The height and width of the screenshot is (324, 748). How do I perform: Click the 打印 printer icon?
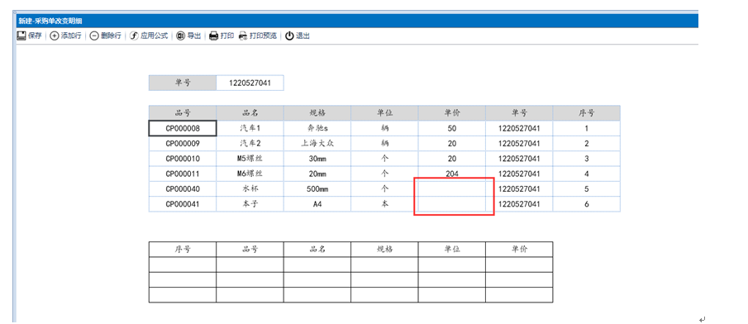(x=214, y=36)
